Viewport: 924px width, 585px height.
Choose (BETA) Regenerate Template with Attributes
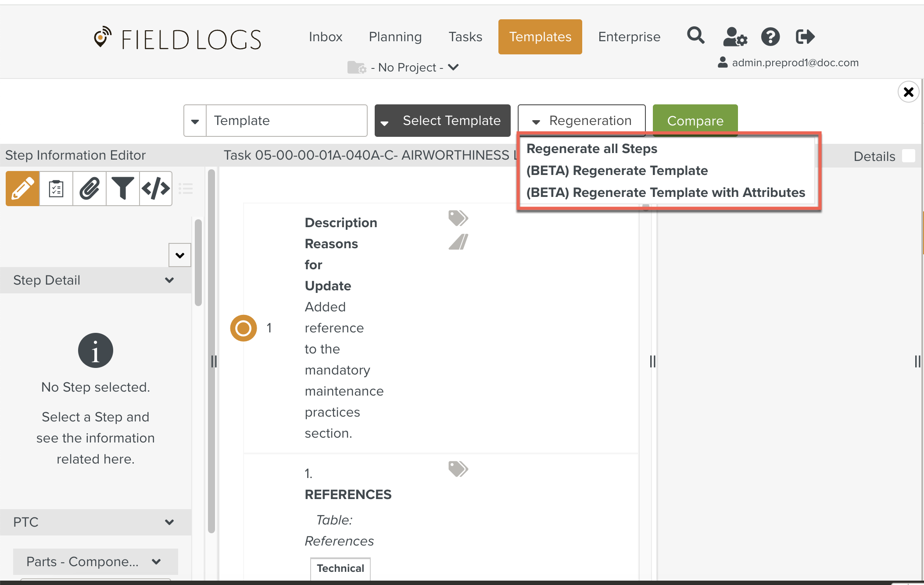[665, 193]
